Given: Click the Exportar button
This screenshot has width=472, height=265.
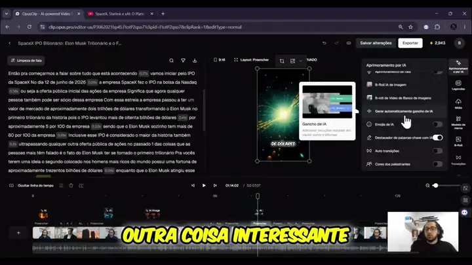Looking at the screenshot, I should (x=410, y=43).
